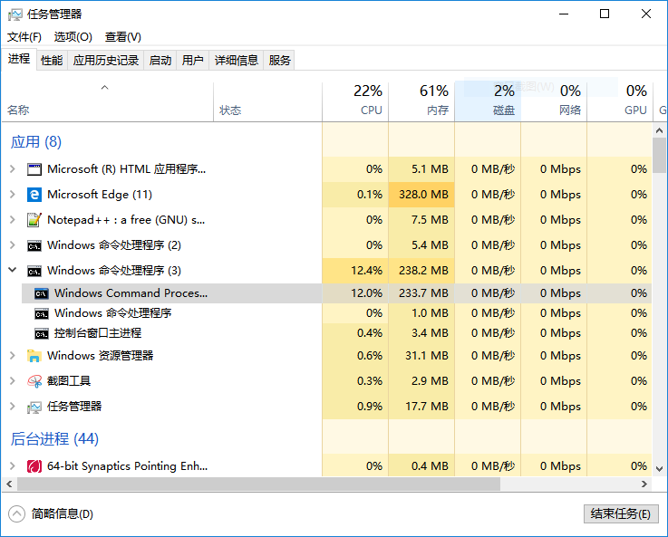Image resolution: width=668 pixels, height=537 pixels.
Task: Open the 选项(O) menu
Action: (73, 37)
